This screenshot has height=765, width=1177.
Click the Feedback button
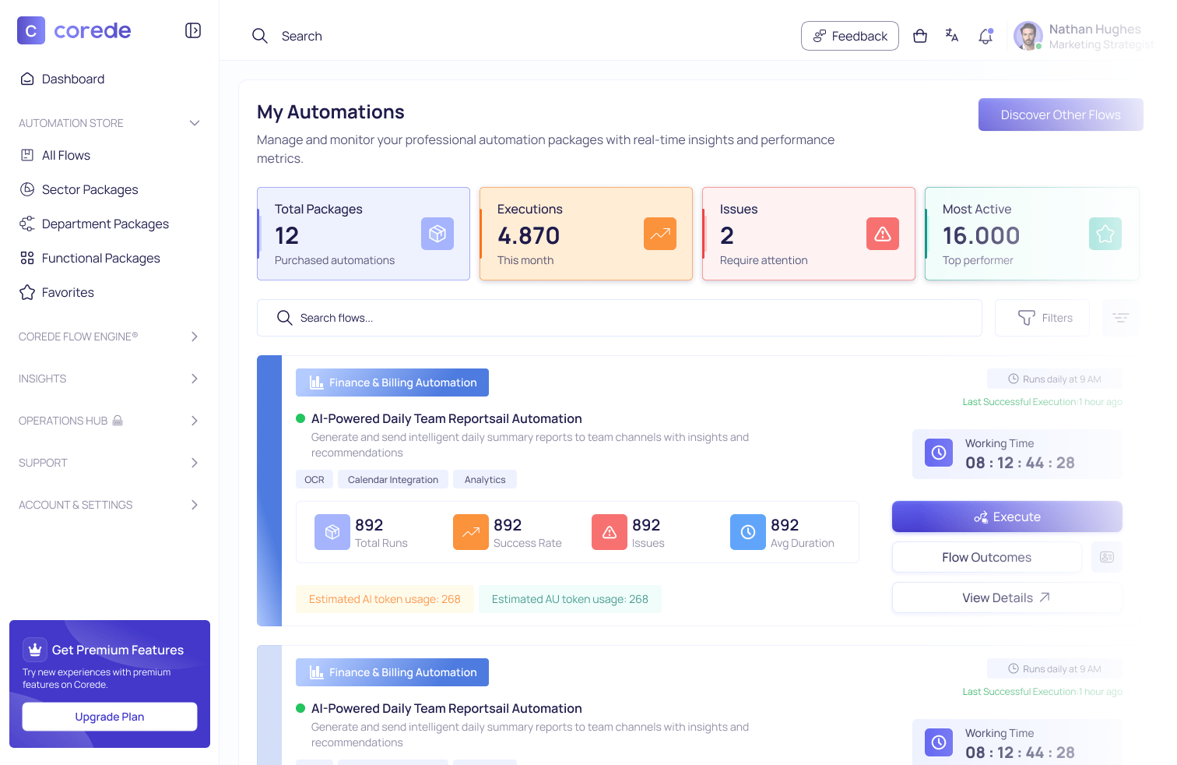coord(850,36)
